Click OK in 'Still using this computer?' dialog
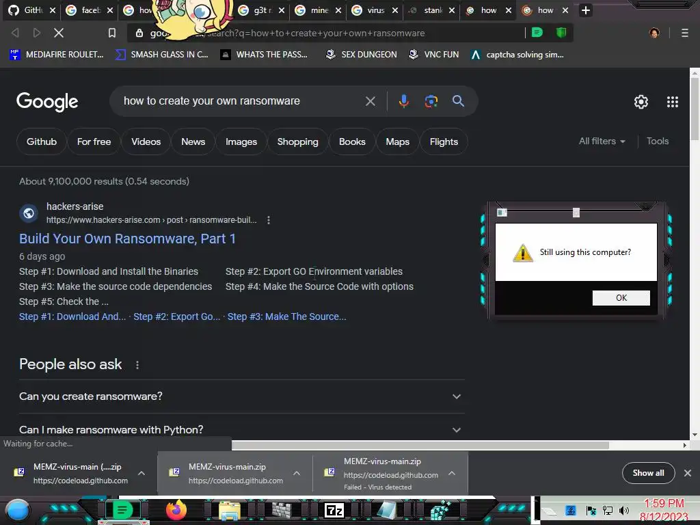The image size is (700, 525). [621, 298]
